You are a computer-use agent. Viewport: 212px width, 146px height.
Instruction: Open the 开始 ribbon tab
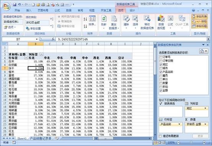coord(17,10)
